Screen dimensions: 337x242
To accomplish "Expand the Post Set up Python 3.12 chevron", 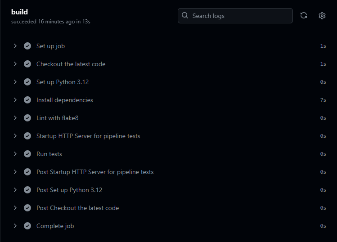I will (x=15, y=190).
